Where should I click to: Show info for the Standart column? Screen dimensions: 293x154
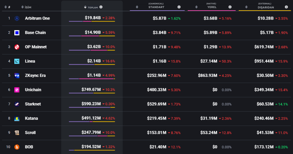point(179,7)
